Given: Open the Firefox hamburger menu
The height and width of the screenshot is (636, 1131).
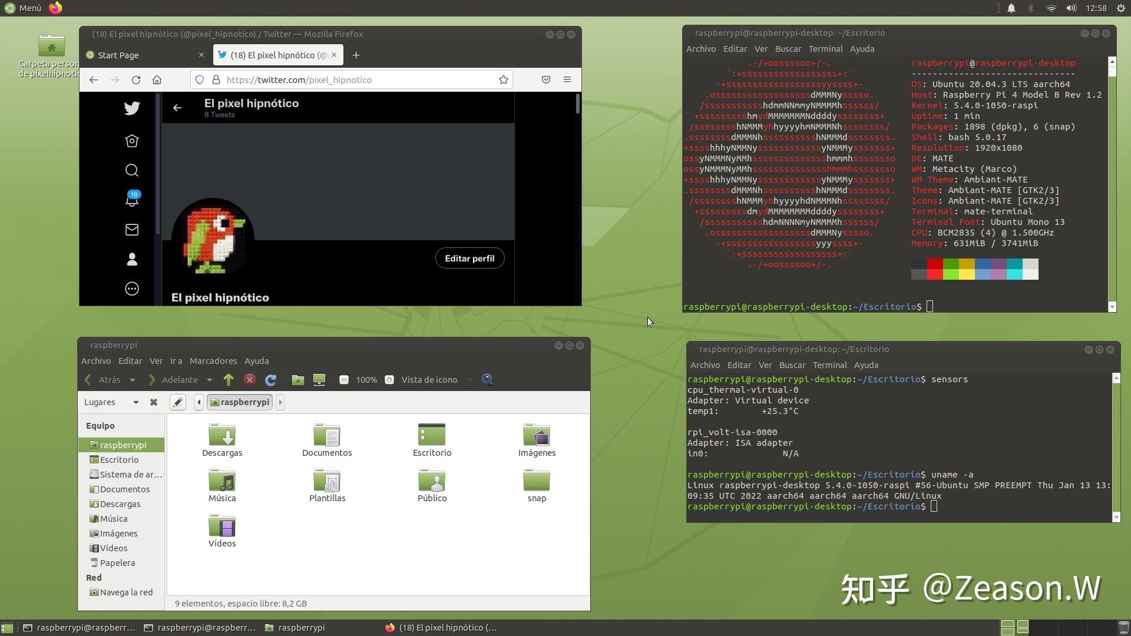Looking at the screenshot, I should [567, 79].
